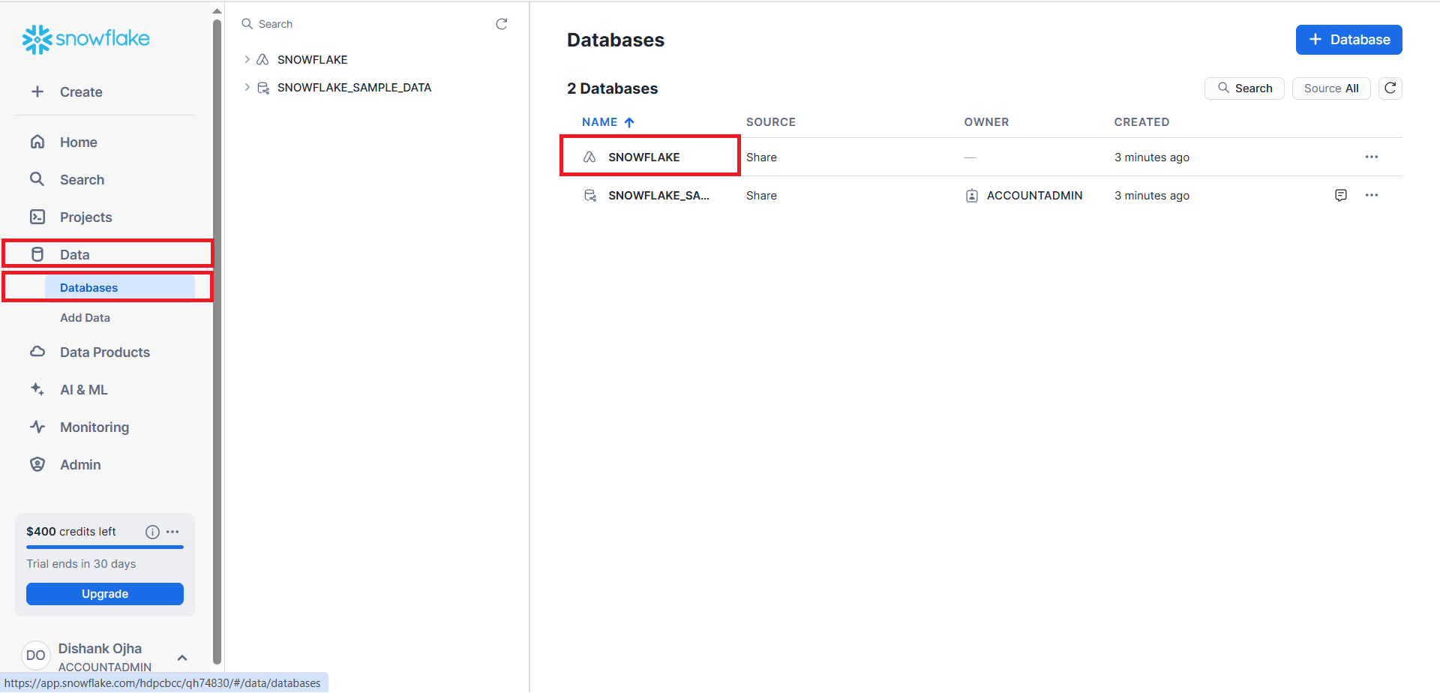1440x693 pixels.
Task: Expand the SNOWFLAKE_SAMPLE_DATA tree node
Action: click(247, 87)
